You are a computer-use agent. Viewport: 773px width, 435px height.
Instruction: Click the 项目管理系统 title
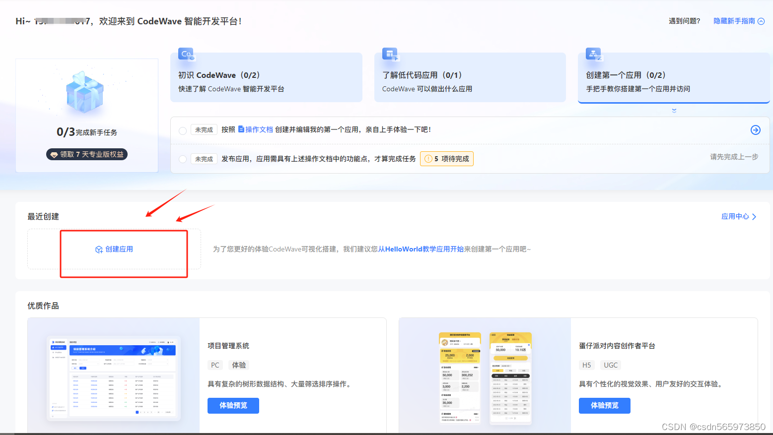click(x=228, y=346)
